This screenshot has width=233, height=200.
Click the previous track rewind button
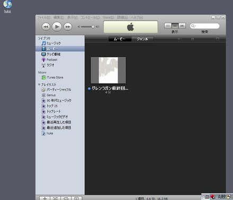(46, 27)
